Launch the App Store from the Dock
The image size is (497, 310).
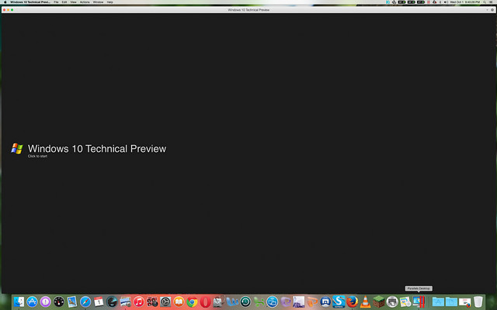[x=32, y=301]
